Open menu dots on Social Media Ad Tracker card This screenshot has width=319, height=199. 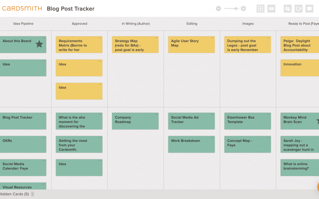[x=212, y=114]
